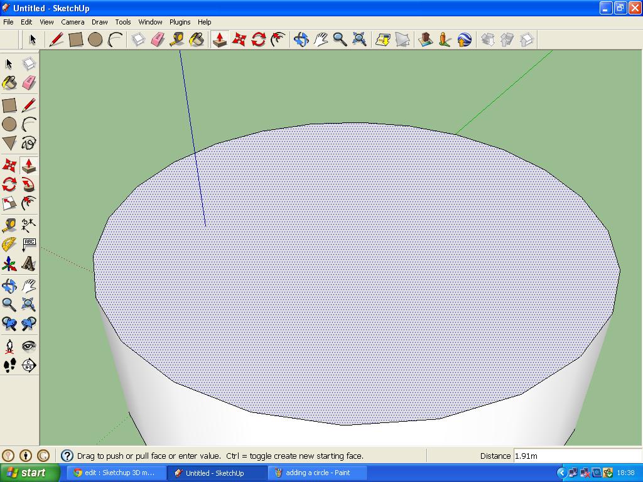Click the Share Component toolbar icon
Screen dimensions: 643x482
[x=527, y=40]
